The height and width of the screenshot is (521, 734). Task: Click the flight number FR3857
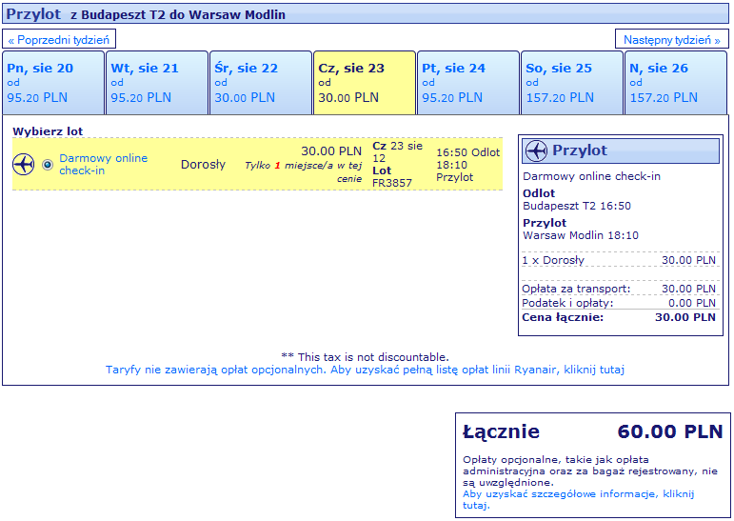coord(392,183)
